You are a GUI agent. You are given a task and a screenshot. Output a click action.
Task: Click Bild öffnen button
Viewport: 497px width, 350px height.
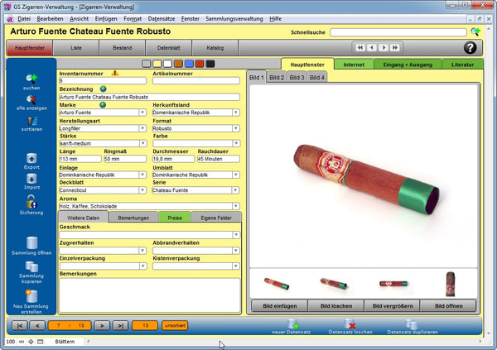448,306
